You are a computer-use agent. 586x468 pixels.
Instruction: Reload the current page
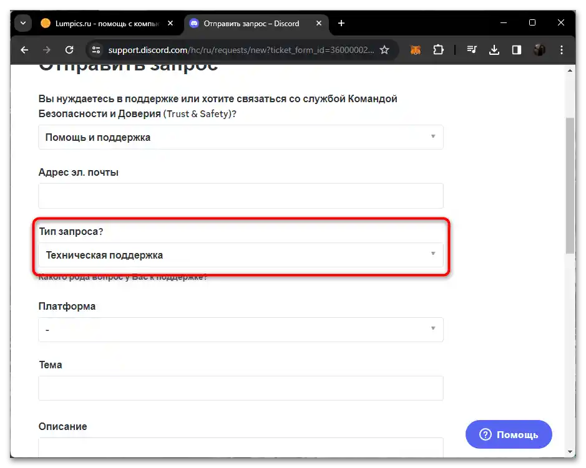69,49
